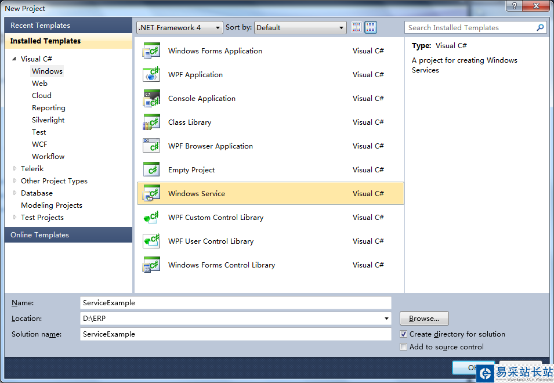The height and width of the screenshot is (383, 554).
Task: Select the Silverlight category
Action: [48, 120]
